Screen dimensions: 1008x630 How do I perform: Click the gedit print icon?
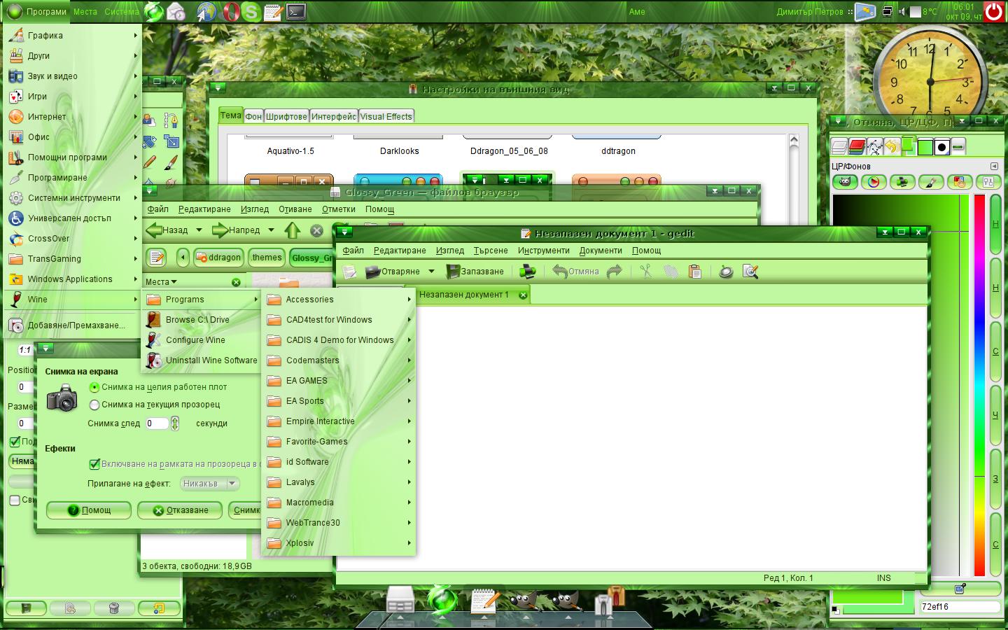click(x=527, y=272)
